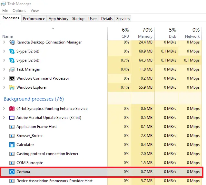Screen dimensions: 206x185
Task: Click the Task Manager process row icon
Action: click(x=12, y=69)
